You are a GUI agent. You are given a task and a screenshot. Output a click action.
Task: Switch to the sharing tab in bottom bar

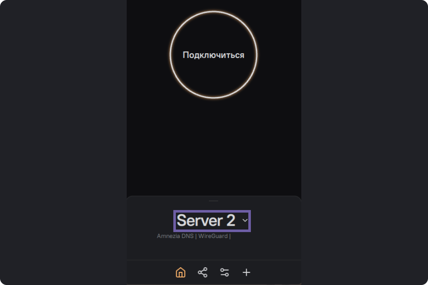[203, 272]
